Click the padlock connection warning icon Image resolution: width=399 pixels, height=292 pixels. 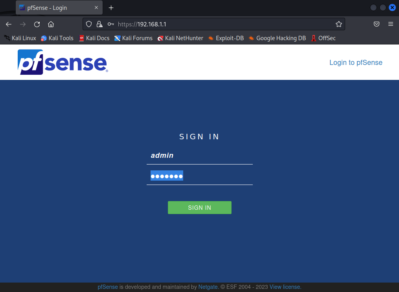pyautogui.click(x=99, y=24)
